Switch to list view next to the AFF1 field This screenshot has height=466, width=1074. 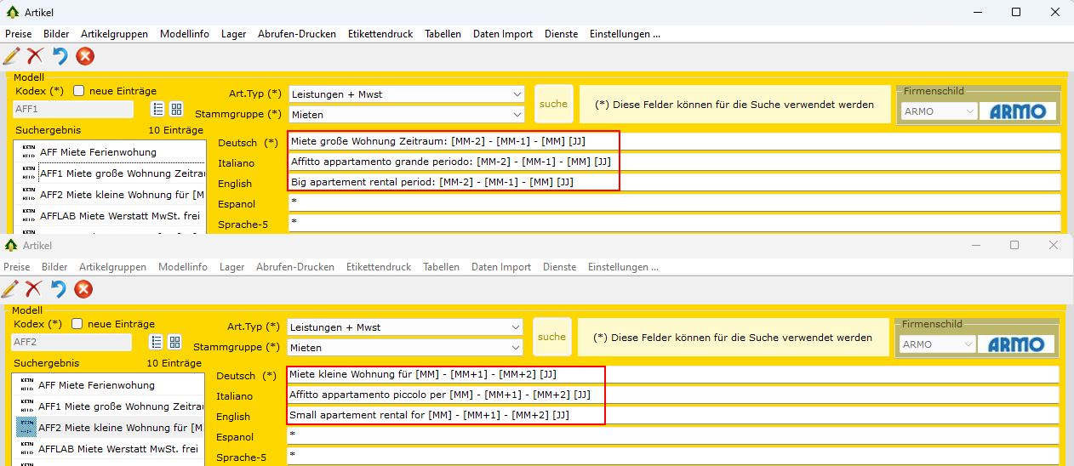158,109
